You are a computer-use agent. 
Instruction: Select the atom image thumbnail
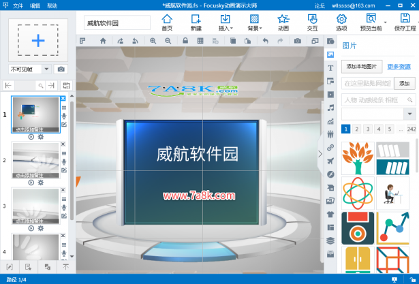(358, 193)
